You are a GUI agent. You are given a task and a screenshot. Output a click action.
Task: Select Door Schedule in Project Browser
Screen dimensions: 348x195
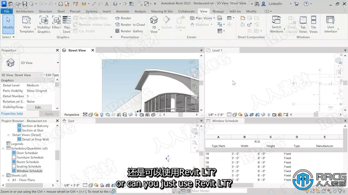tap(27, 153)
